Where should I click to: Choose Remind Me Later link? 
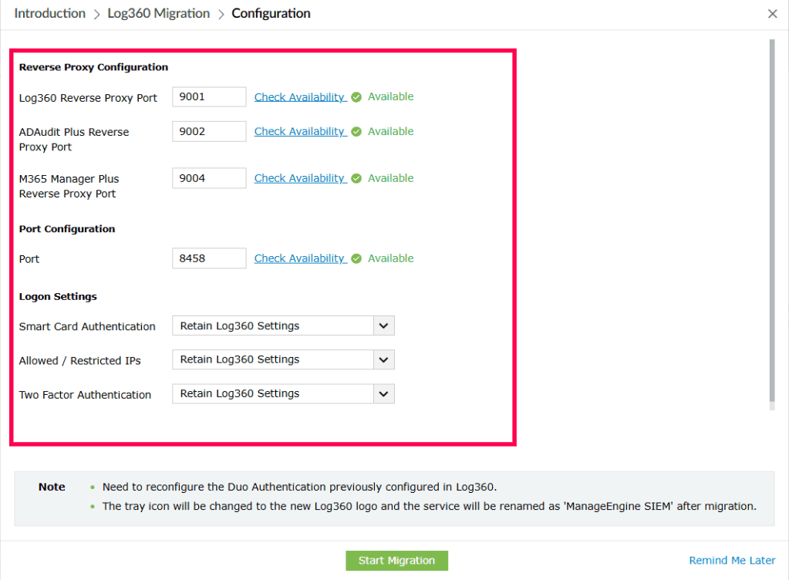(732, 561)
